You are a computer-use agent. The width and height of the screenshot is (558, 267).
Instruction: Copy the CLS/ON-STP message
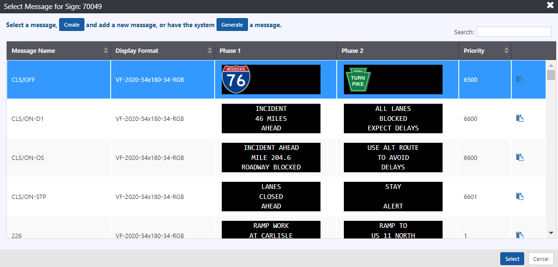coord(519,197)
